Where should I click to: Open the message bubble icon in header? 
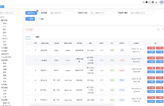pyautogui.click(x=147, y=2)
